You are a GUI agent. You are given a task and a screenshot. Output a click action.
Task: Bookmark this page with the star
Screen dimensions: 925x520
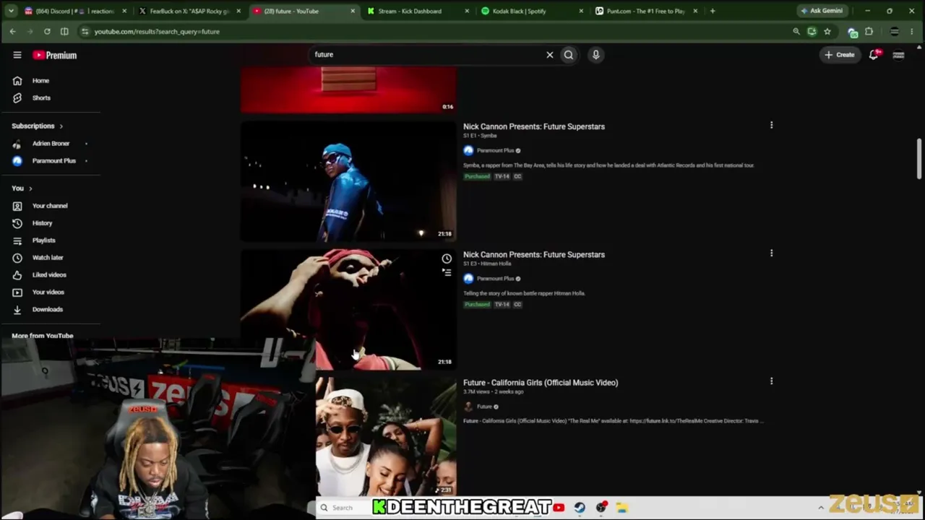tap(827, 32)
